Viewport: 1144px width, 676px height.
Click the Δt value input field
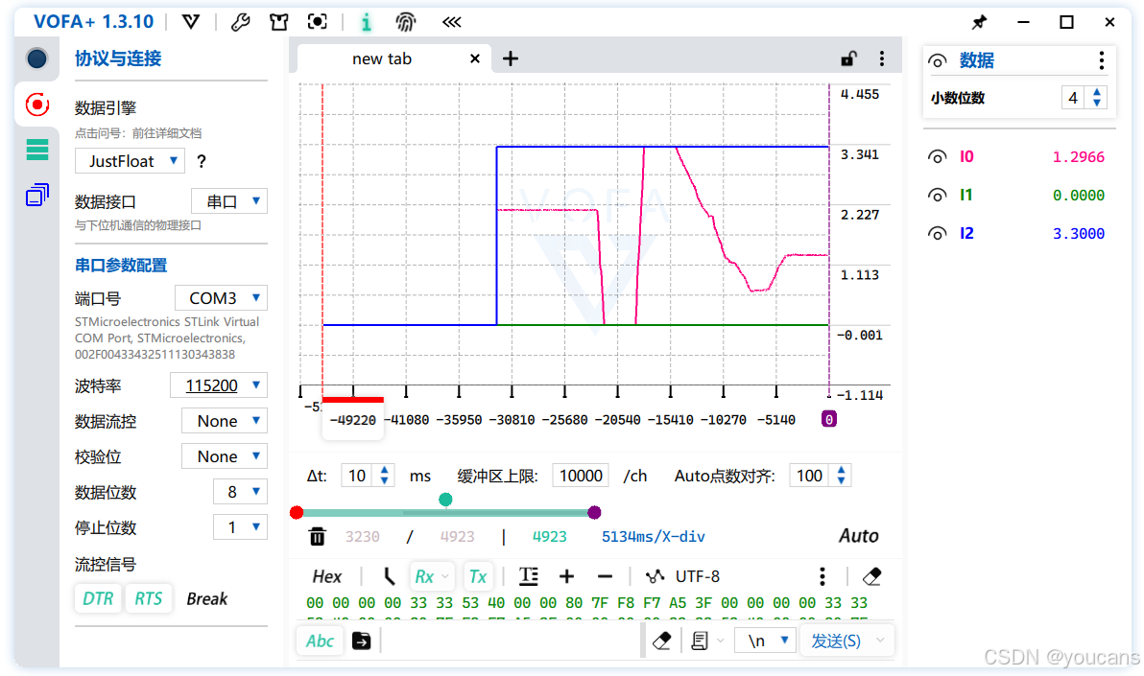(357, 477)
